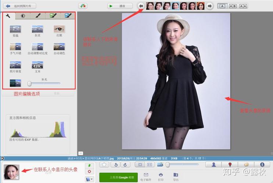Open the wrench basic fixes tab
This screenshot has width=273, height=183.
click(8, 16)
